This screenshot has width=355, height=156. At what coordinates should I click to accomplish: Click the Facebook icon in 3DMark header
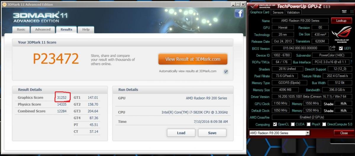239,14
